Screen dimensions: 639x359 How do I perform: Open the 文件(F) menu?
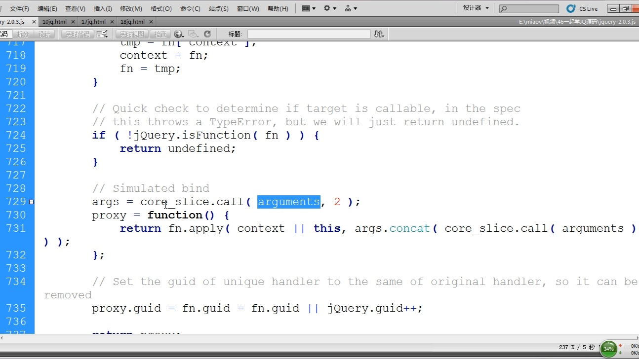(19, 8)
